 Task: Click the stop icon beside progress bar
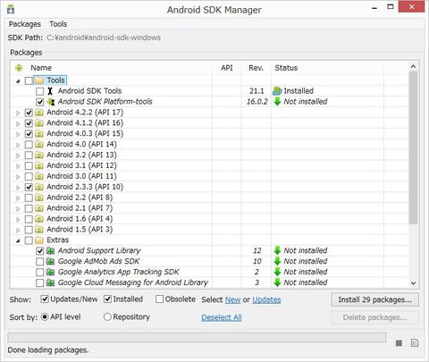tap(399, 343)
